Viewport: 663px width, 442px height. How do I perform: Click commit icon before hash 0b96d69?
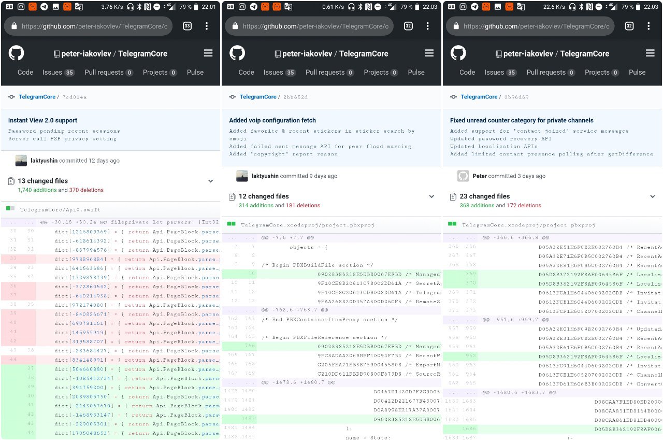(454, 97)
